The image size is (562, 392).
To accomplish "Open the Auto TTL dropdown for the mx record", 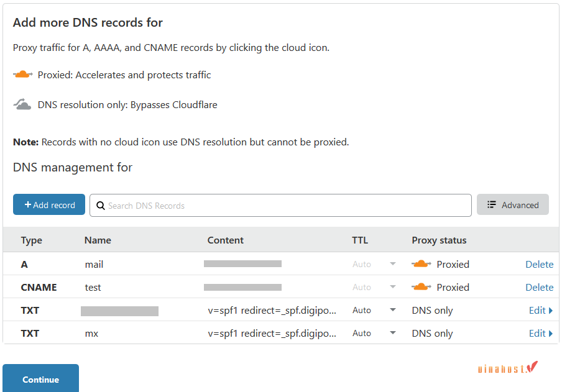I will point(392,333).
